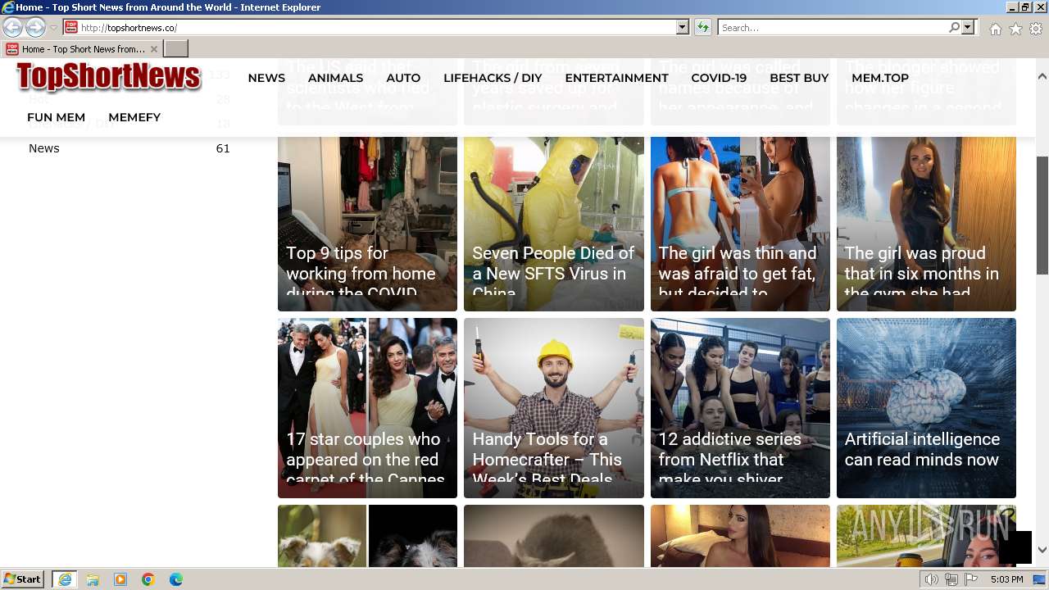Open Handy Tools for a Homecrafter article
This screenshot has width=1049, height=590.
[x=554, y=408]
